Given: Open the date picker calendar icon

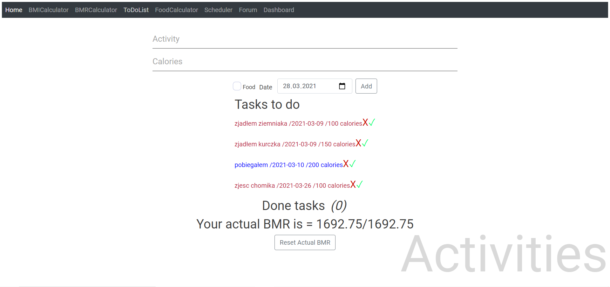Looking at the screenshot, I should pos(342,86).
